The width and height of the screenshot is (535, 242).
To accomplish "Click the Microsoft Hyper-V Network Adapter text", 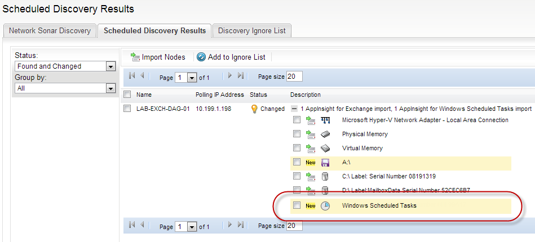I will tap(425, 120).
